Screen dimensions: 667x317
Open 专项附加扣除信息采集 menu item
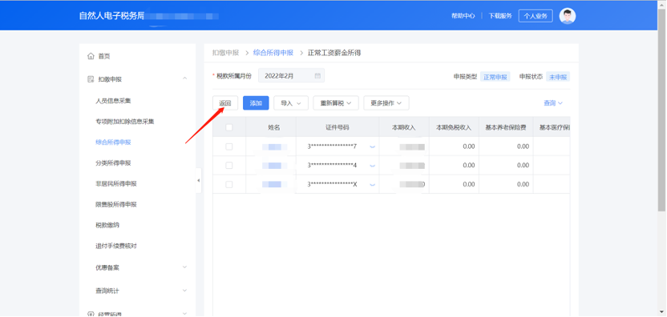[x=124, y=122]
